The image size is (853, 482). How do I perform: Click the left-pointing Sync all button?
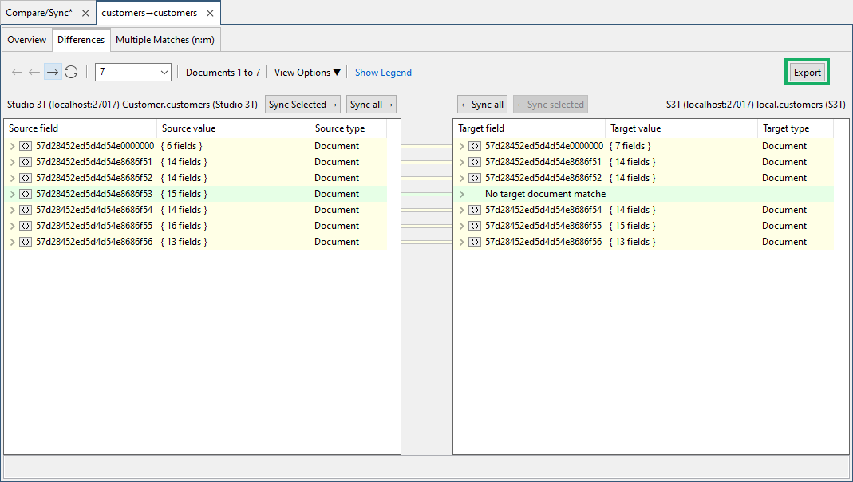pos(481,104)
